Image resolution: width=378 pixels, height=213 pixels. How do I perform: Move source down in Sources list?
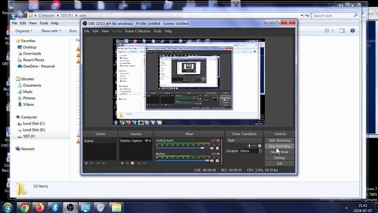(144, 163)
